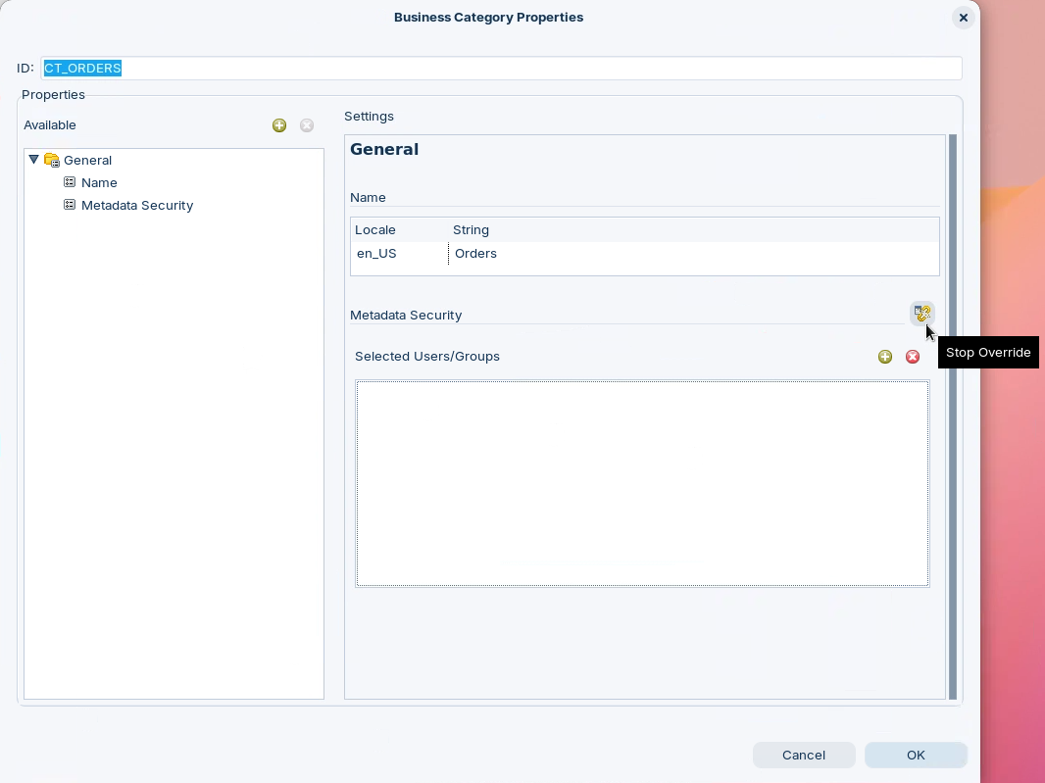
Task: Collapse the General tree node
Action: [34, 160]
